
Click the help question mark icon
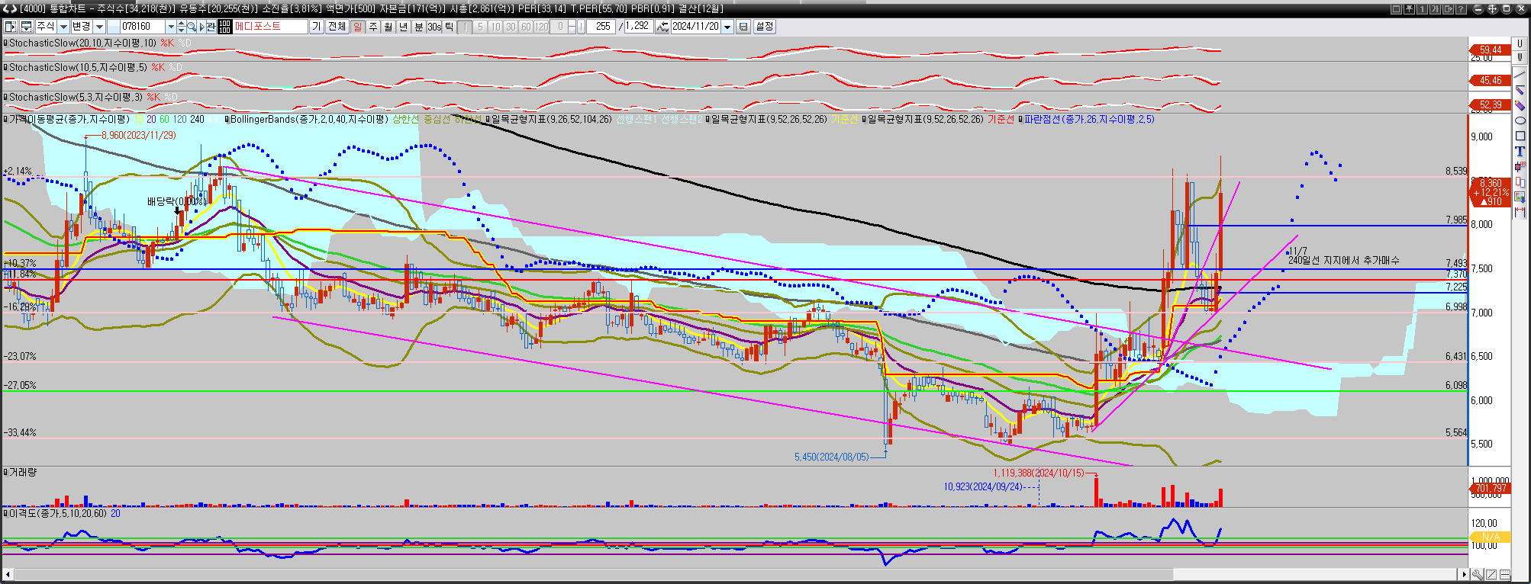[1461, 9]
